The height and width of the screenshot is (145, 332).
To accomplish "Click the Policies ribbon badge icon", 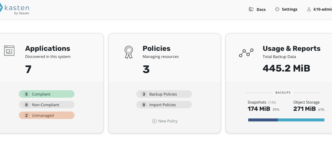I will [x=128, y=52].
